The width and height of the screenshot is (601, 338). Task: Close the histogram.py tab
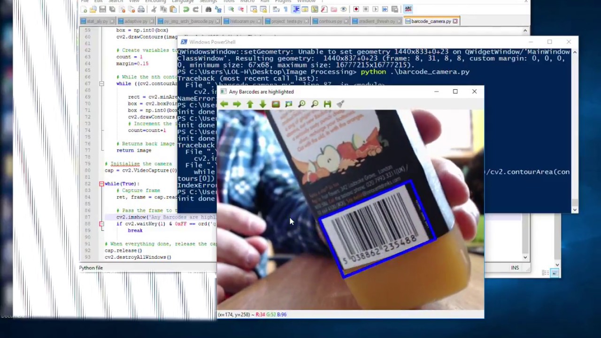tap(259, 21)
